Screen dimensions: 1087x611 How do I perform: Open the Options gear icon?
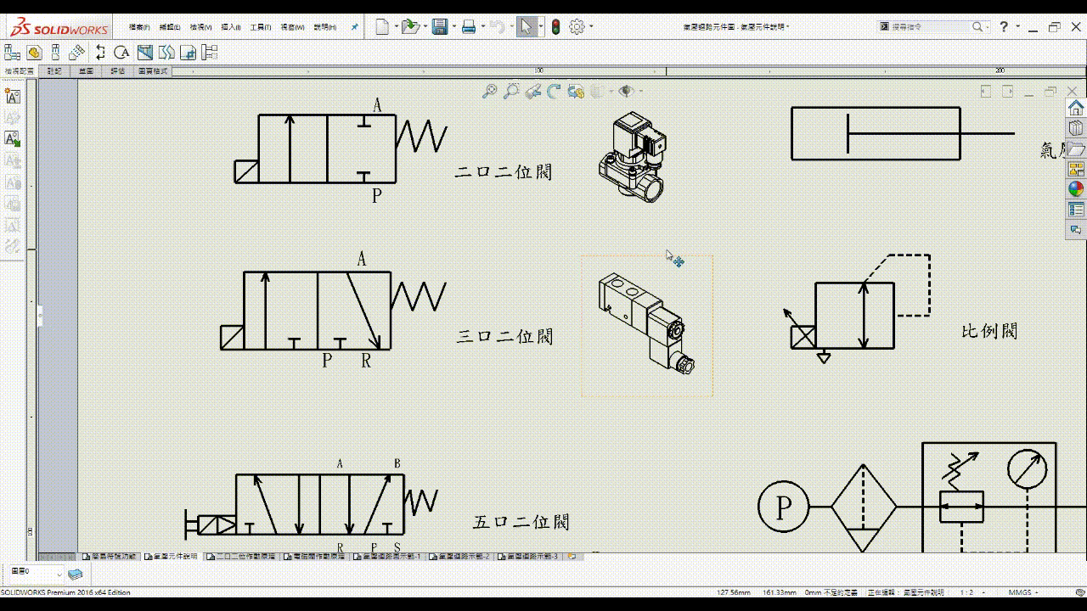click(x=577, y=27)
